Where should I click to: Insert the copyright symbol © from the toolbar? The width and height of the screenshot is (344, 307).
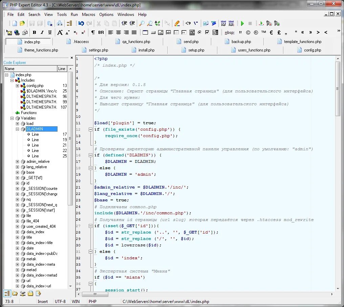click(x=248, y=32)
